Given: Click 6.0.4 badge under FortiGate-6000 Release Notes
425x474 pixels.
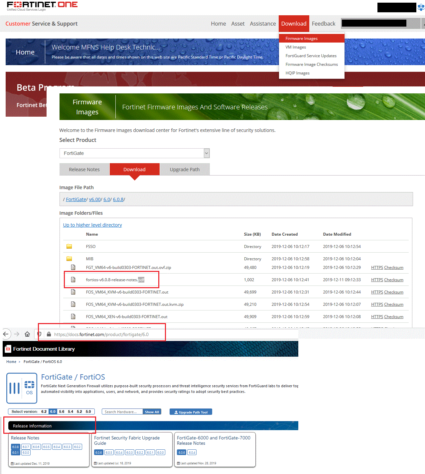Looking at the screenshot, I should [192, 452].
